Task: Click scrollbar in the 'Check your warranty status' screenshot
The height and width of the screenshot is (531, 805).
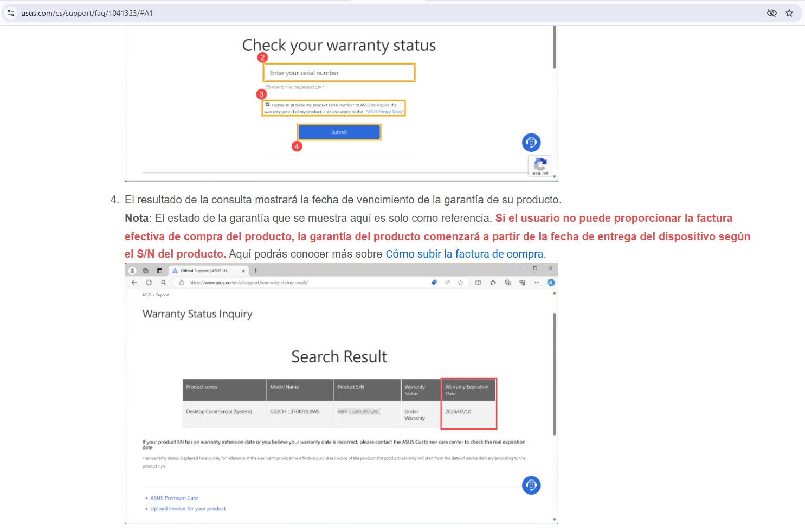Action: pyautogui.click(x=555, y=48)
